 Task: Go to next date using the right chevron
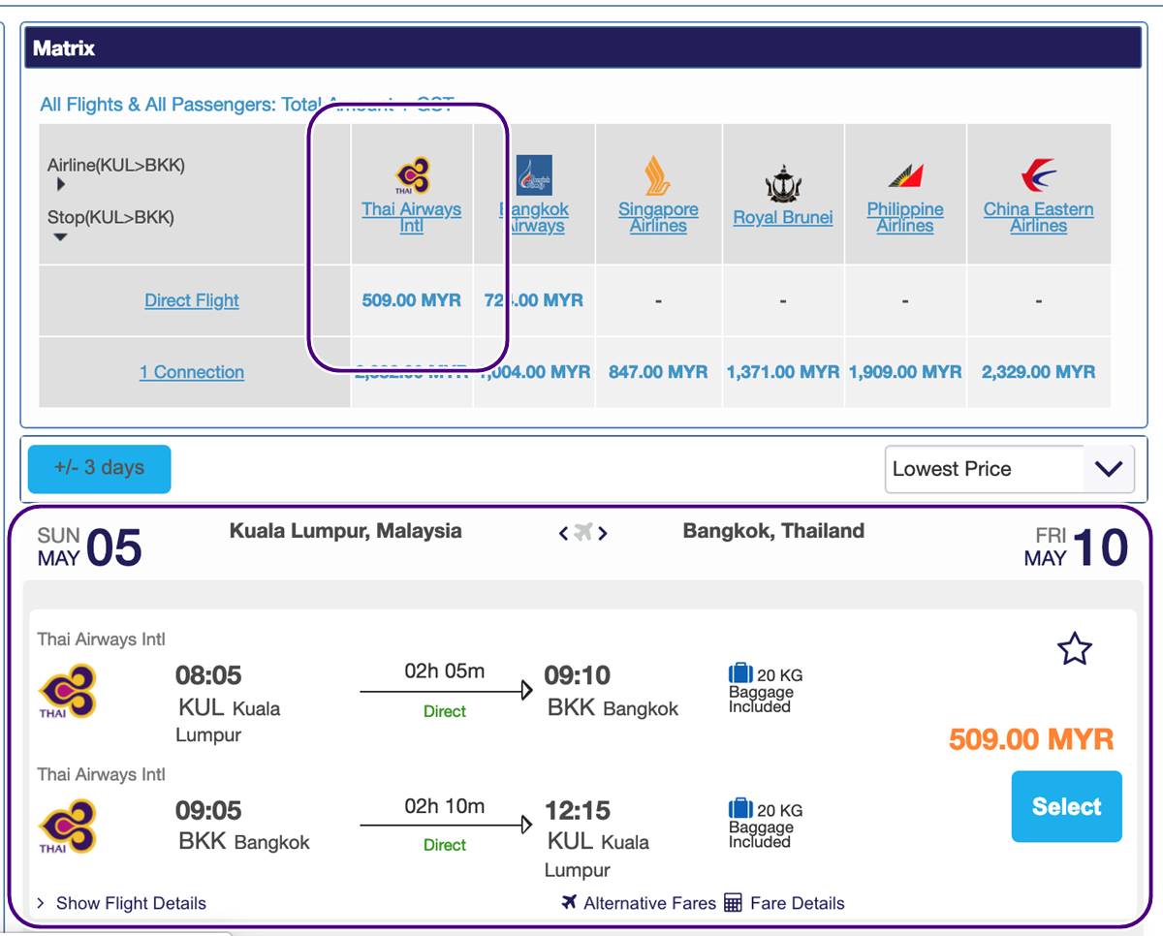pos(602,533)
